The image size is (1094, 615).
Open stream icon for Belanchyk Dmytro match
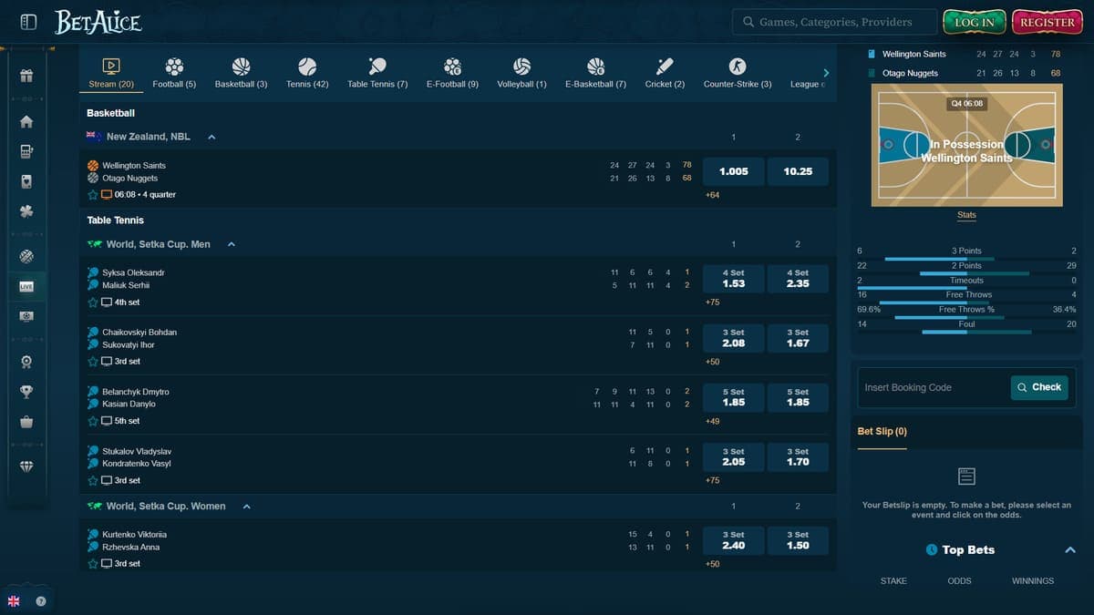[107, 421]
